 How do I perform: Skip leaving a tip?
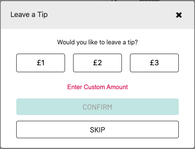coord(97,130)
